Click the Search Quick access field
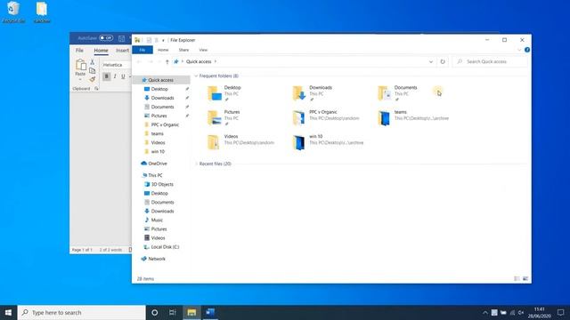 (490, 61)
